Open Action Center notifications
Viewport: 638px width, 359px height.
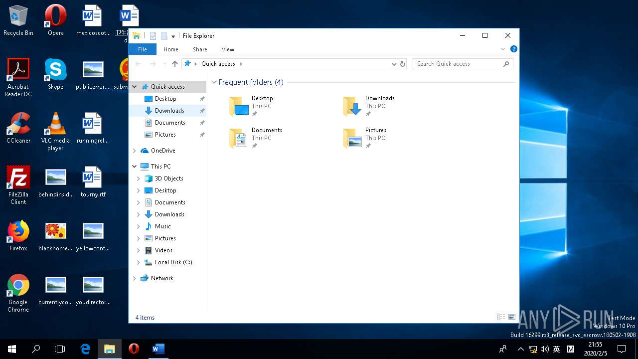(622, 349)
